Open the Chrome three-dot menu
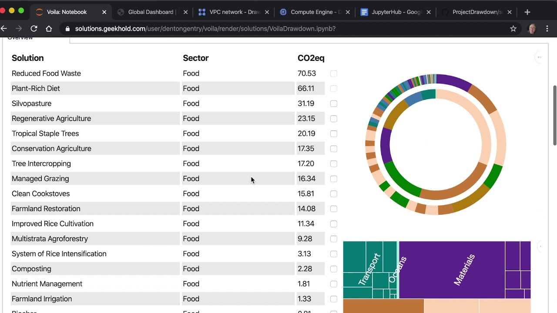Screen dimensions: 557x313 547,29
